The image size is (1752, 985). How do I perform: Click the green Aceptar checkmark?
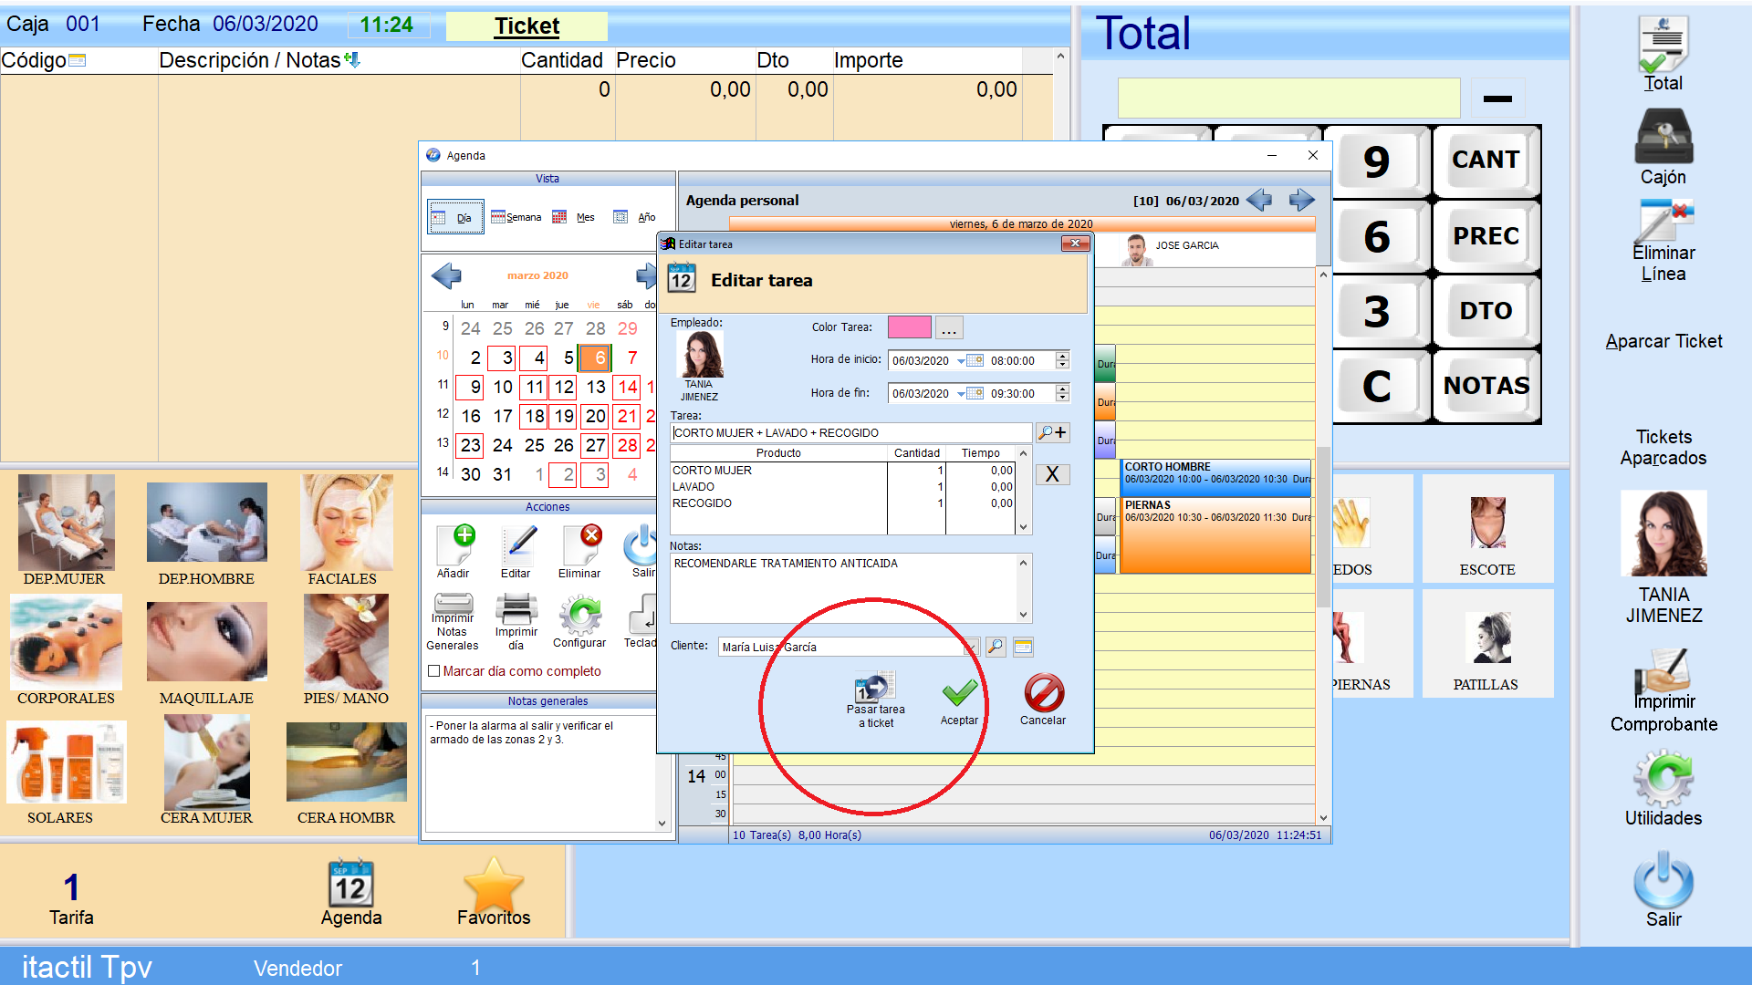[959, 694]
